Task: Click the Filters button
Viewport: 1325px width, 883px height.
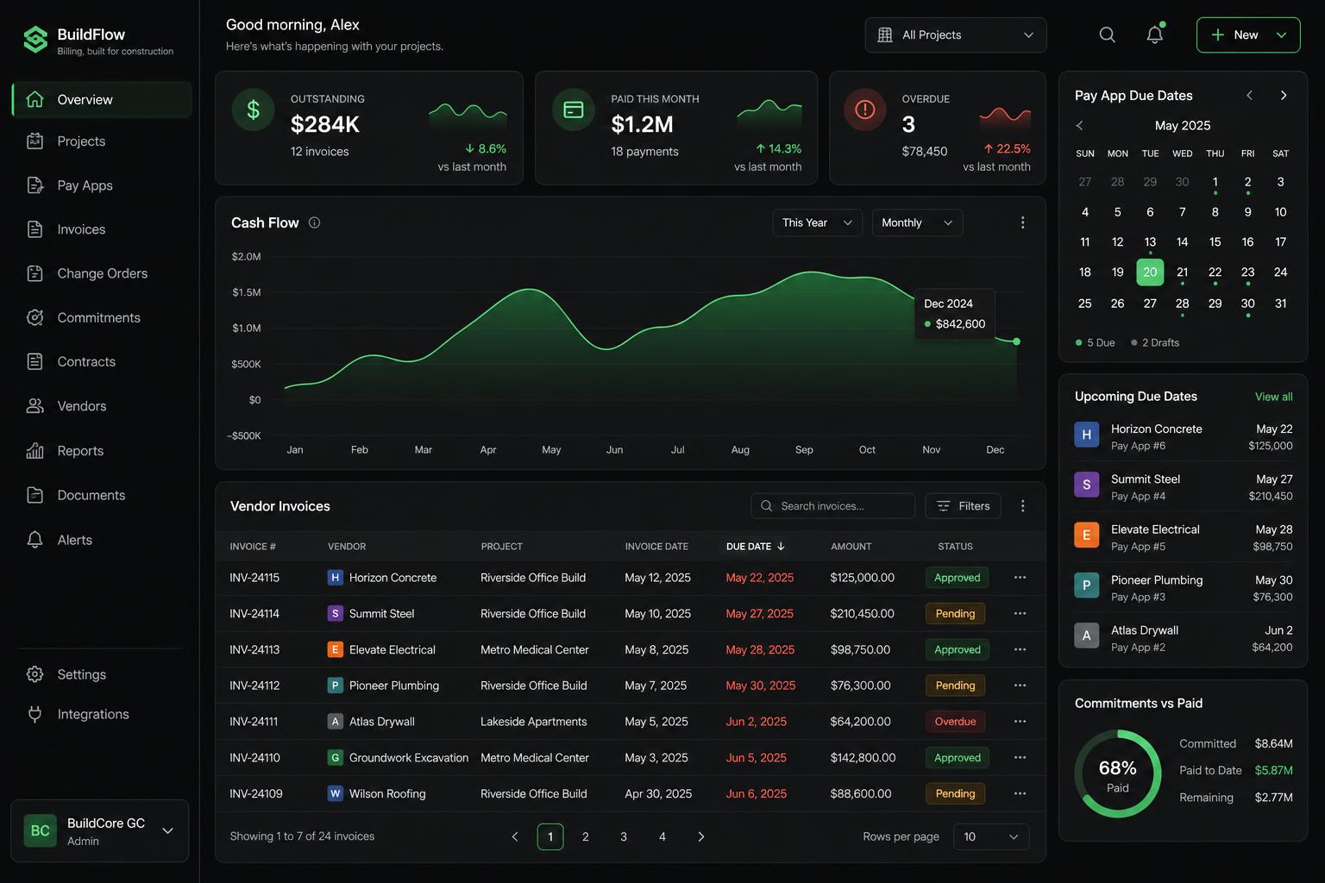Action: click(964, 506)
